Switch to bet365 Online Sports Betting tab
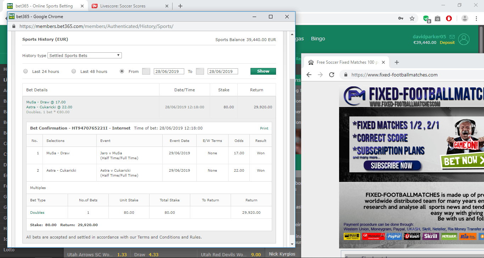Screen dimensions: 484x258 pos(44,6)
